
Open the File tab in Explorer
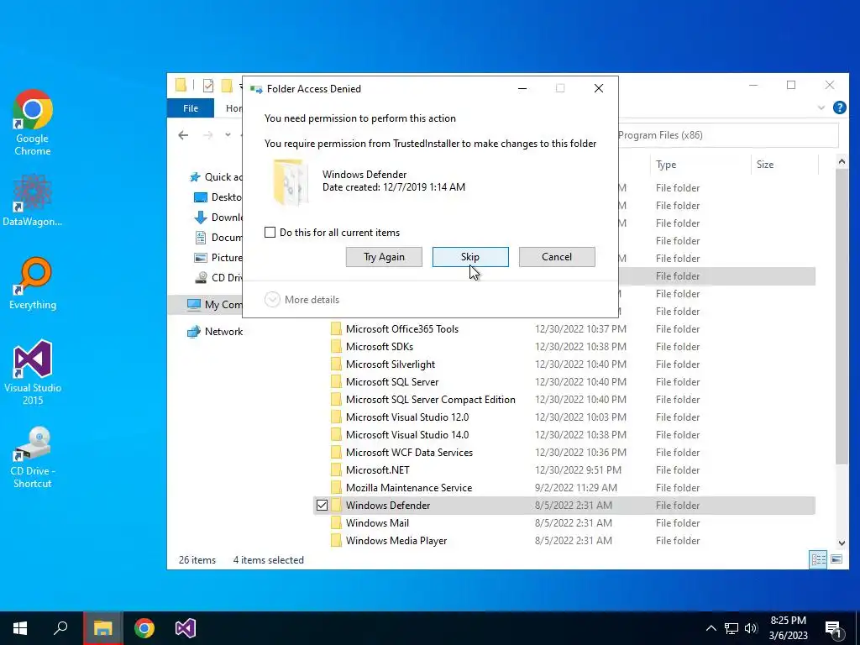191,108
